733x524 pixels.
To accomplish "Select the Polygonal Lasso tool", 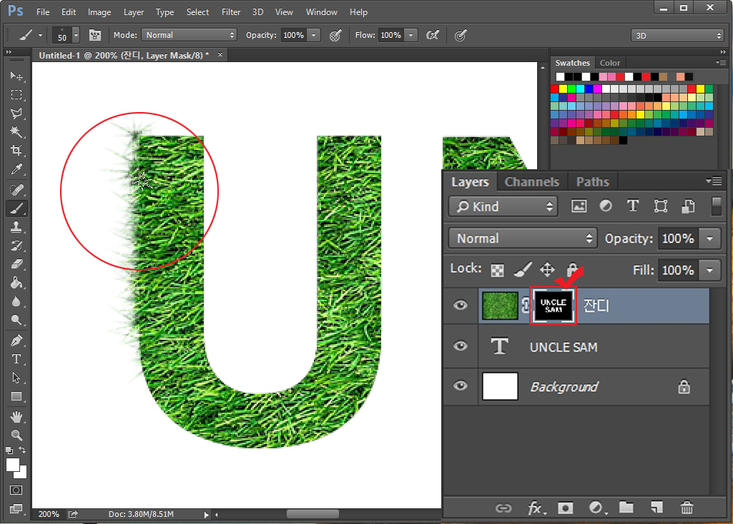I will (x=16, y=114).
